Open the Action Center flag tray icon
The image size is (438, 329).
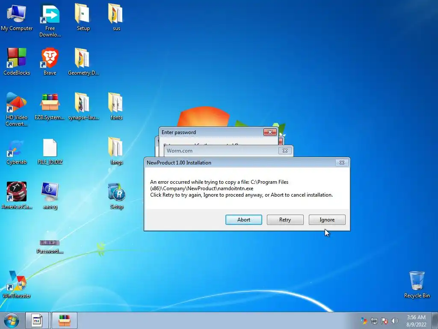(385, 321)
